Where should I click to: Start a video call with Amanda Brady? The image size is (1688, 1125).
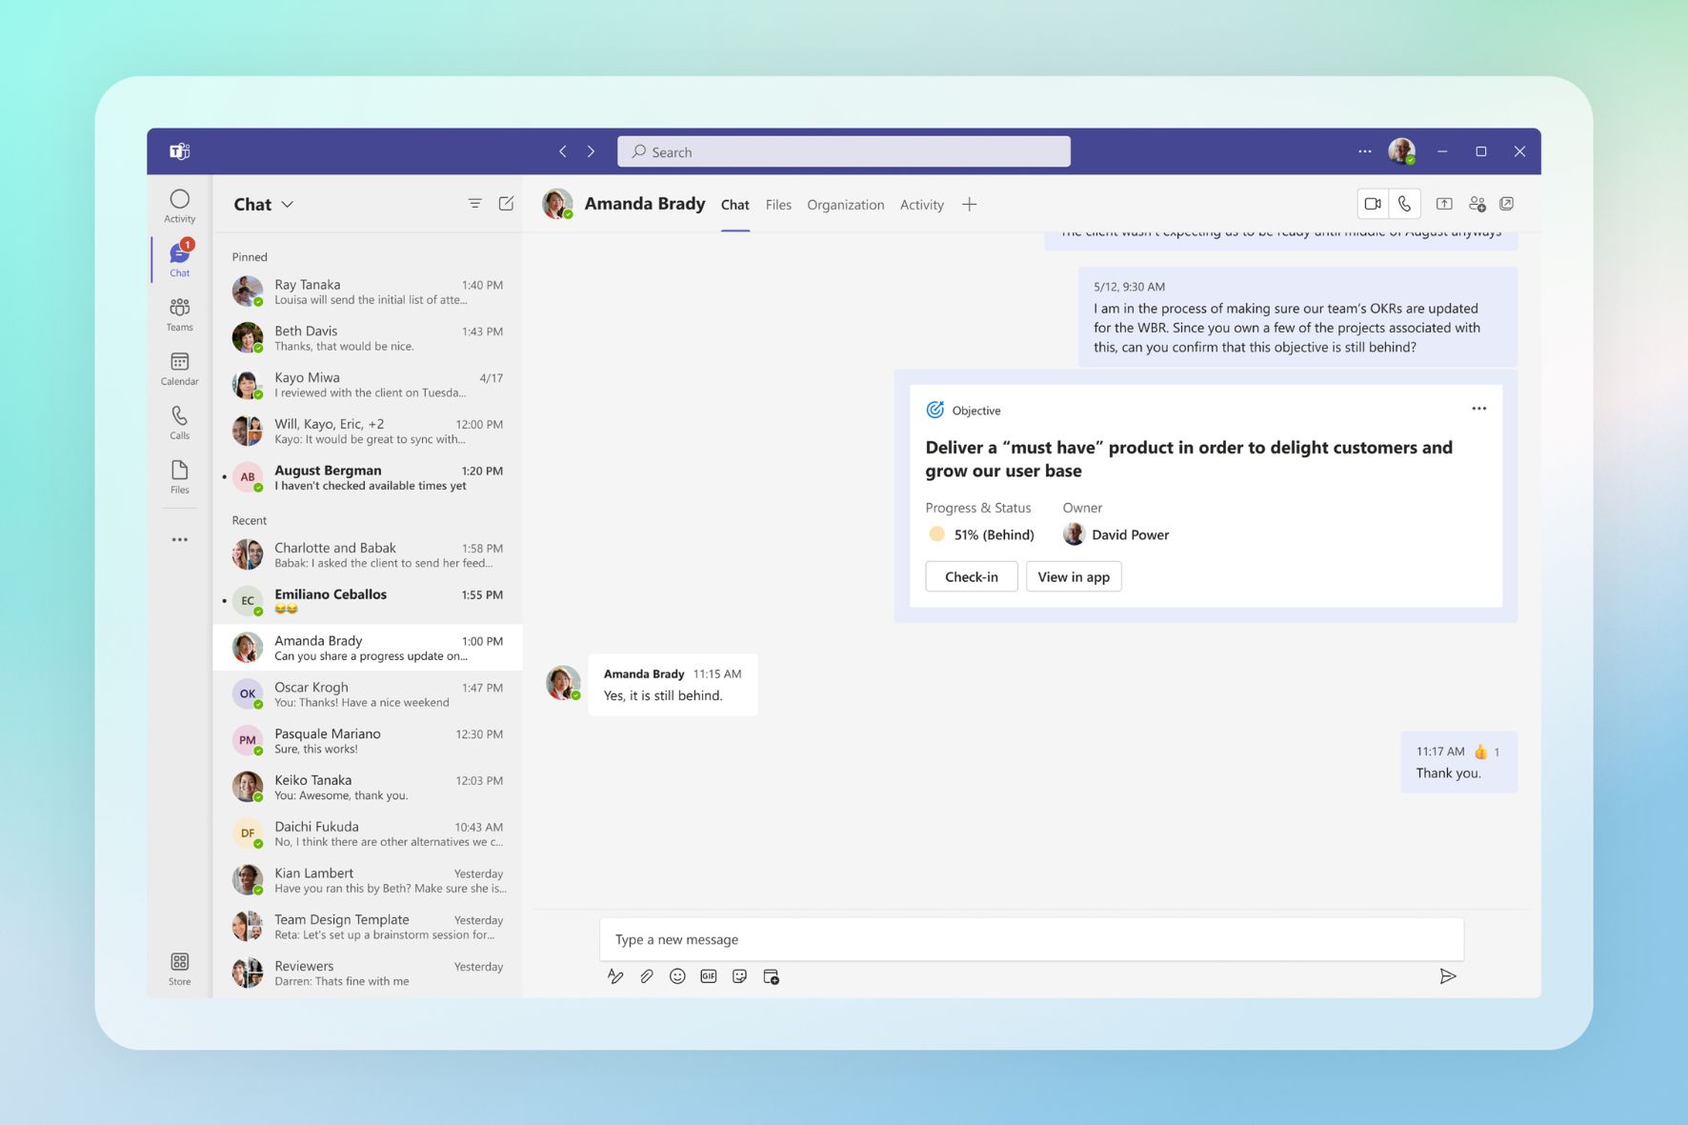[x=1372, y=204]
